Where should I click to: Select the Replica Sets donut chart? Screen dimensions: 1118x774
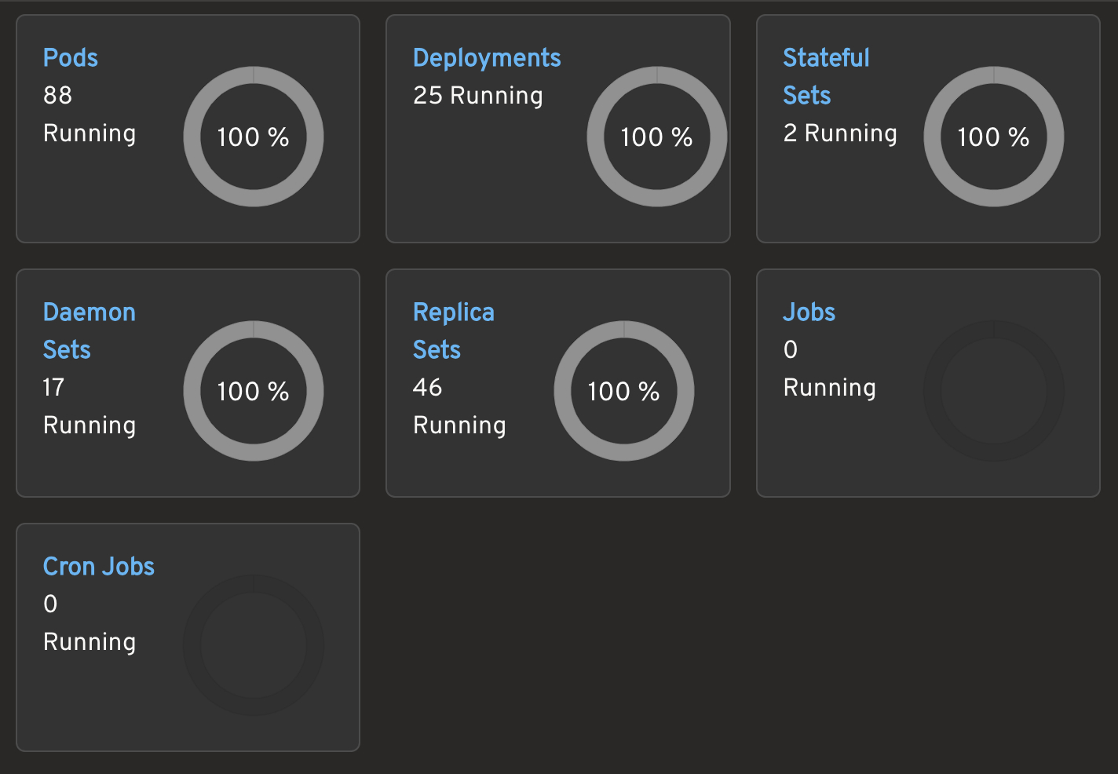(624, 391)
